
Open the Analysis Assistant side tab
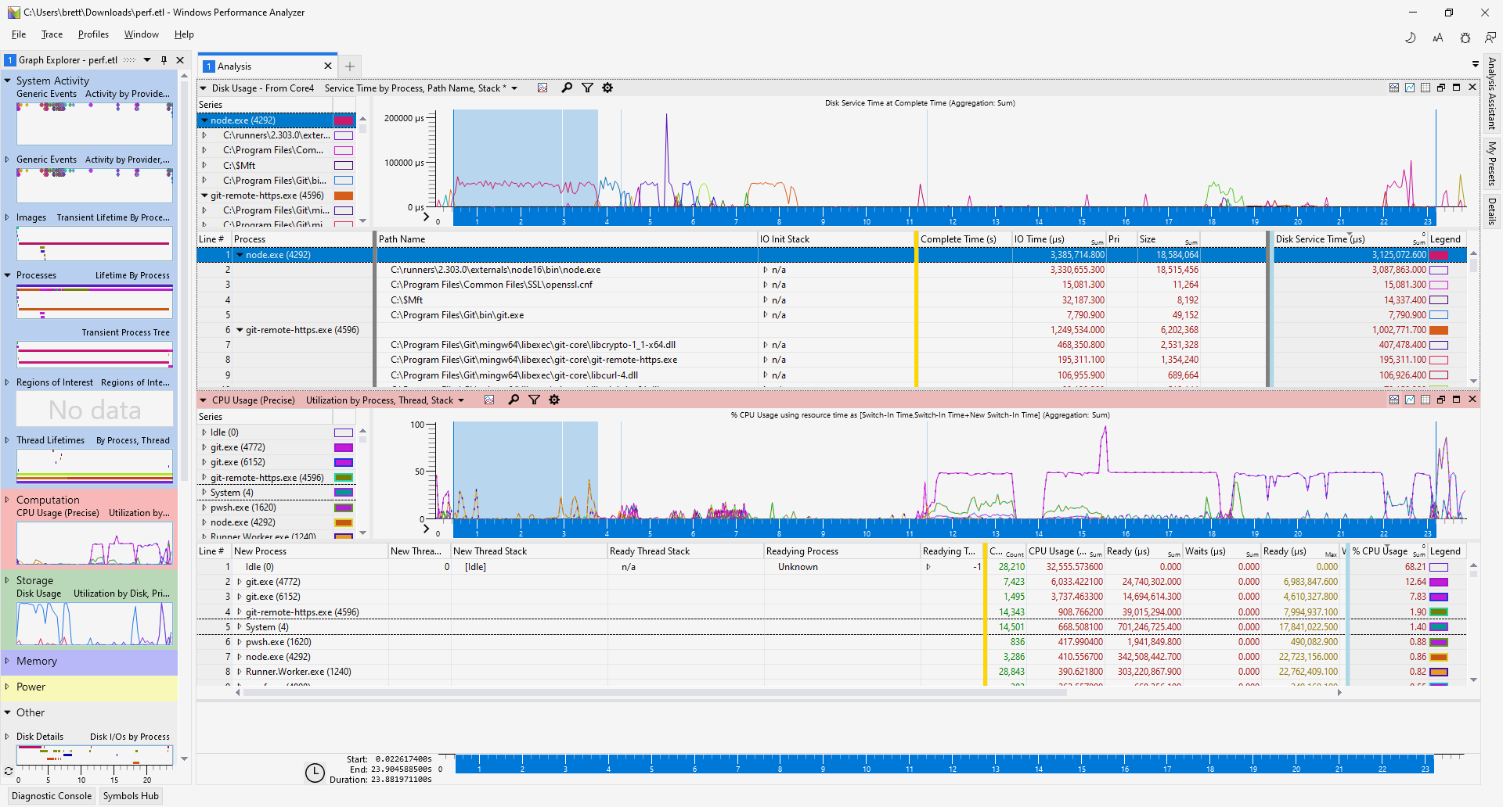tap(1491, 94)
